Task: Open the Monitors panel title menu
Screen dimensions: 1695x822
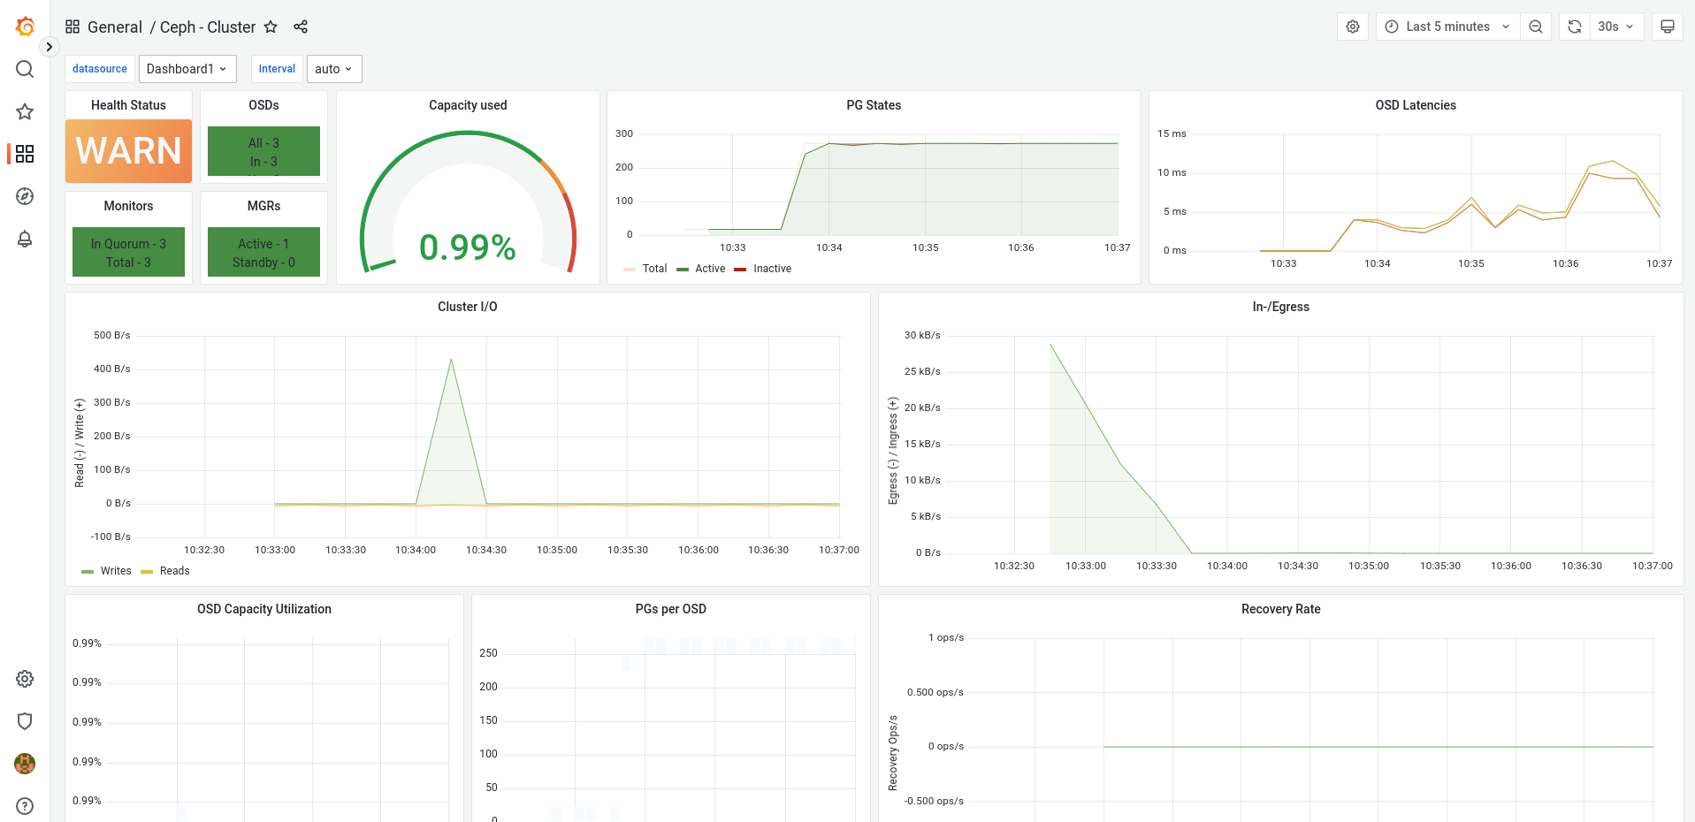Action: [128, 206]
